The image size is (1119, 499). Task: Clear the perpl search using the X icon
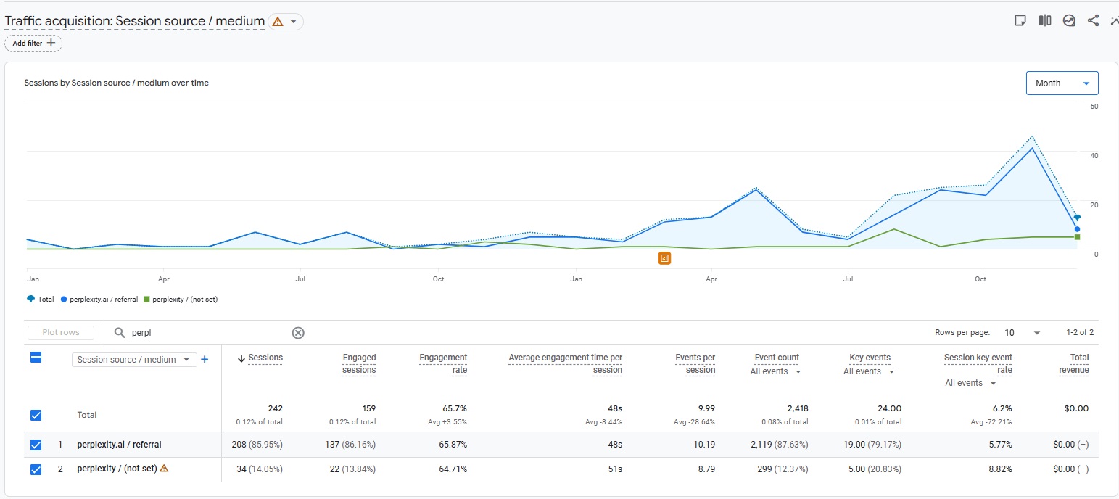[298, 332]
